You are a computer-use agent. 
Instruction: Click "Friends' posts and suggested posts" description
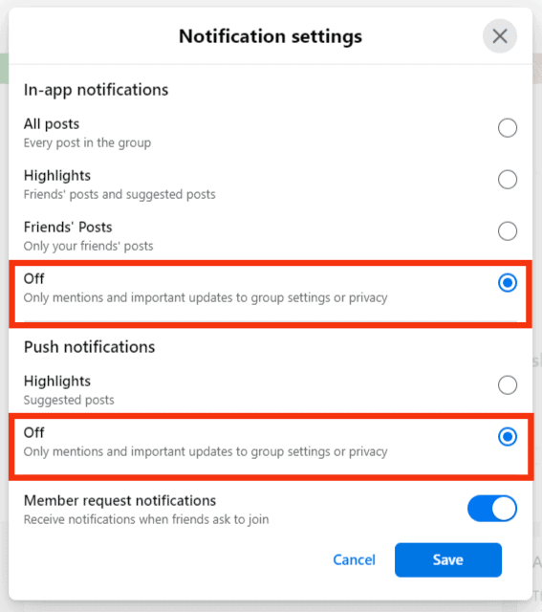119,194
